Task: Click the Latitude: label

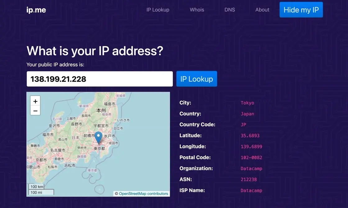Action: pos(190,136)
